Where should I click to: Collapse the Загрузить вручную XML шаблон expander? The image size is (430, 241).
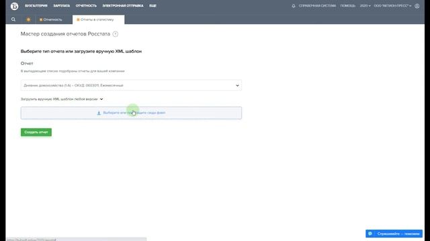pyautogui.click(x=62, y=99)
